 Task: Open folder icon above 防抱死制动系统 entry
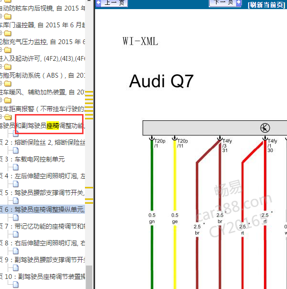[x=8, y=67]
